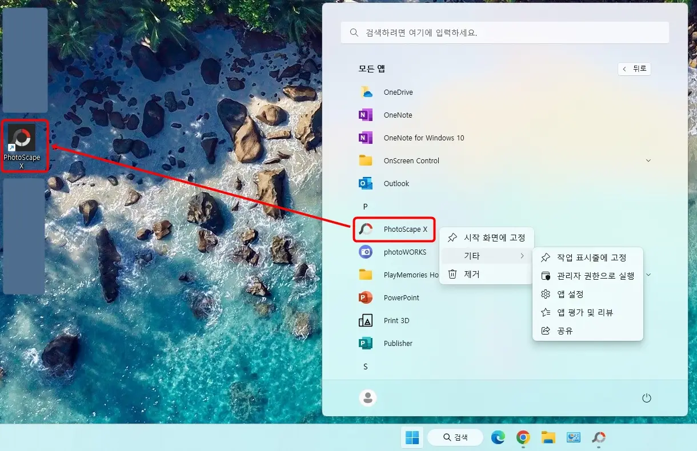Click the 뒤로 back button
Screen dimensions: 697x451
[x=634, y=69]
